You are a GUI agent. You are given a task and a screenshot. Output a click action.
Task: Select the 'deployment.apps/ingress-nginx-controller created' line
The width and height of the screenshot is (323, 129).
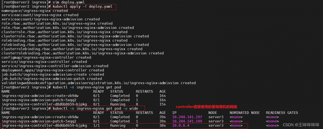pyautogui.click(x=52, y=70)
